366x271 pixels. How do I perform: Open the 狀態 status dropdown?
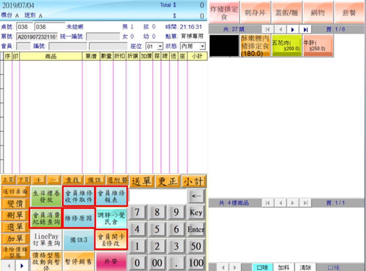tap(202, 46)
